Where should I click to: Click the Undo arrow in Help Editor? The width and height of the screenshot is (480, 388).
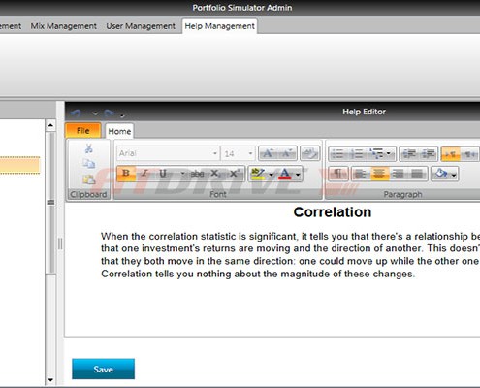tap(76, 113)
